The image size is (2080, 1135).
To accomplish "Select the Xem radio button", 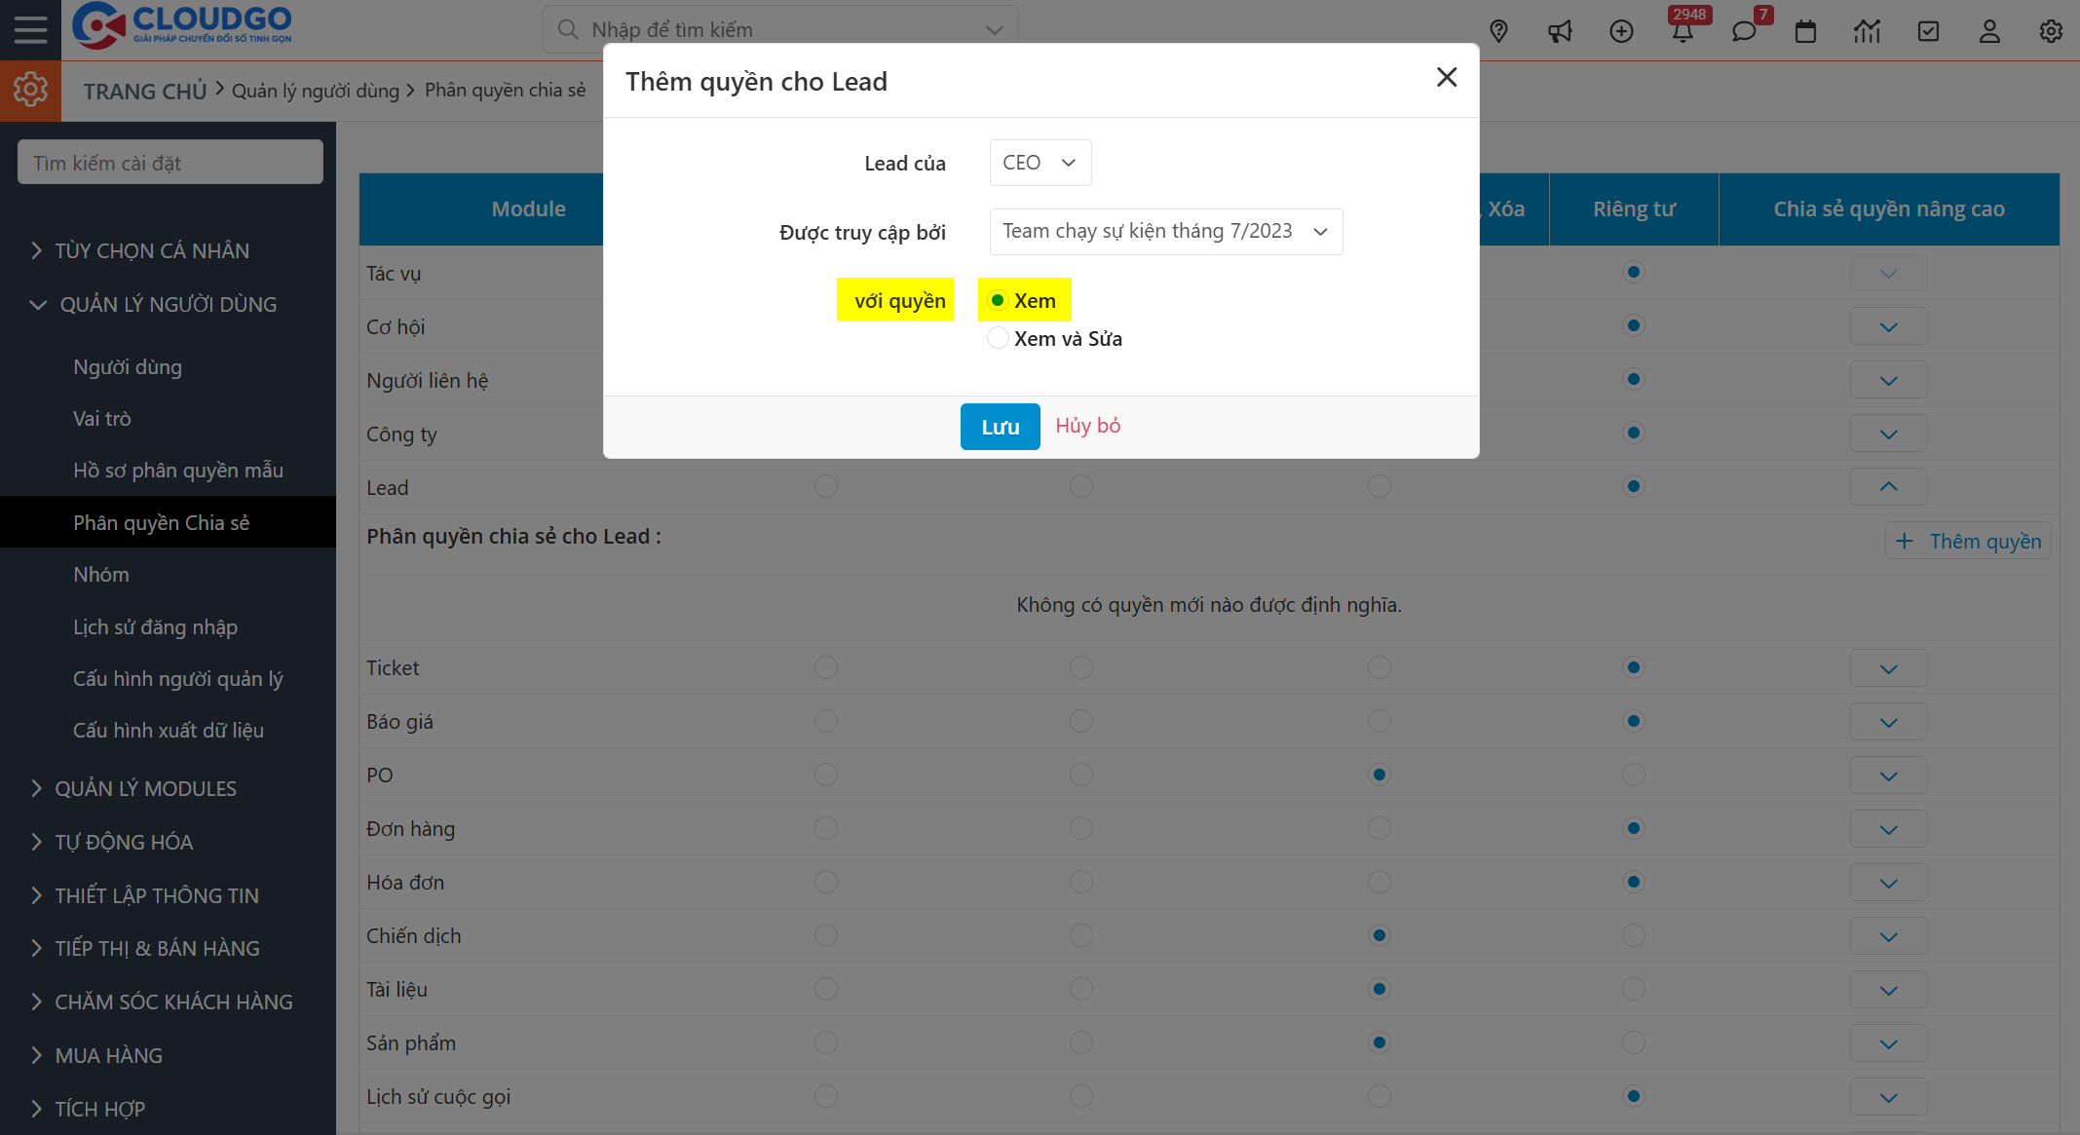I will click(997, 300).
